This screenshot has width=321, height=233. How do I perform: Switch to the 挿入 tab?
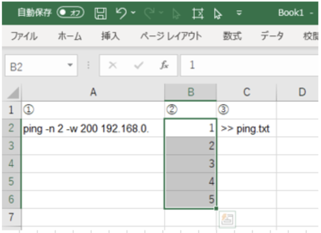110,36
